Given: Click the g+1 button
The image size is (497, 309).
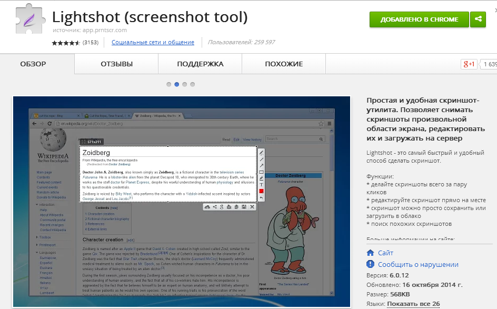Looking at the screenshot, I should click(x=469, y=64).
